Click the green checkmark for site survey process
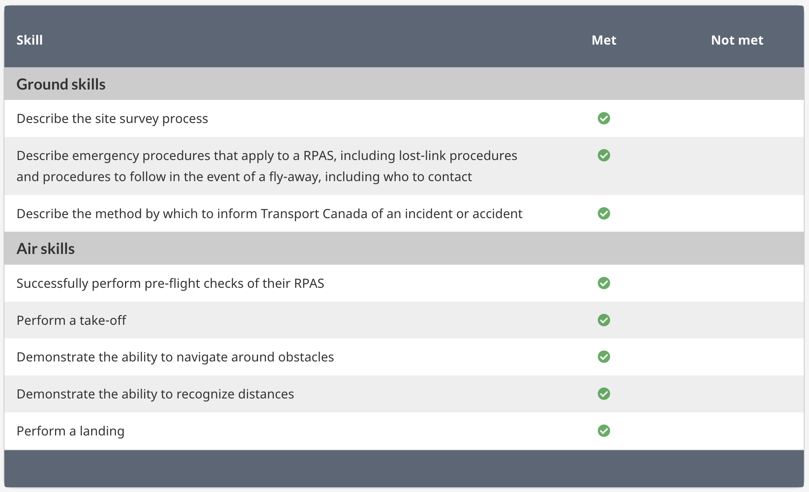The width and height of the screenshot is (809, 492). pos(604,118)
